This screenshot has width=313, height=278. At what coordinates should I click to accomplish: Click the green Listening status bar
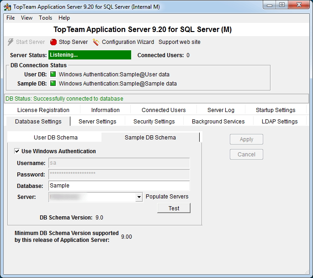(90, 55)
